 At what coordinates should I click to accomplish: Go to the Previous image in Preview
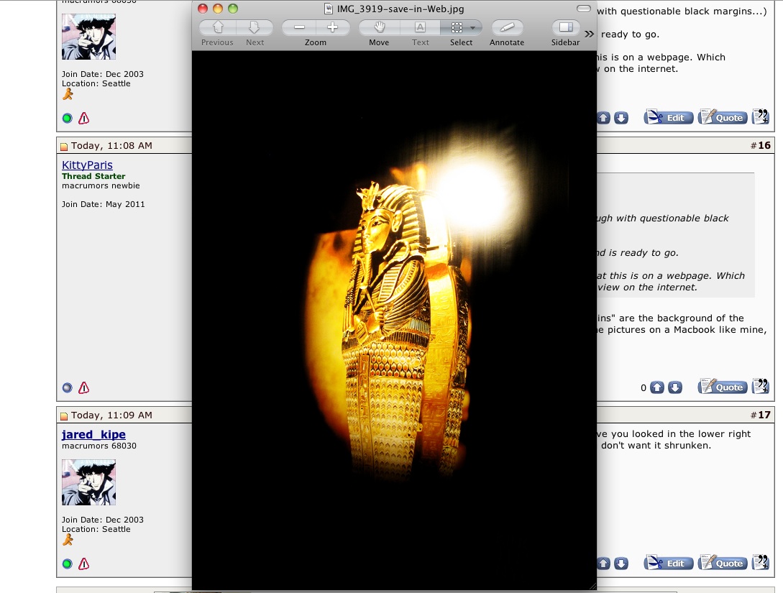coord(218,27)
